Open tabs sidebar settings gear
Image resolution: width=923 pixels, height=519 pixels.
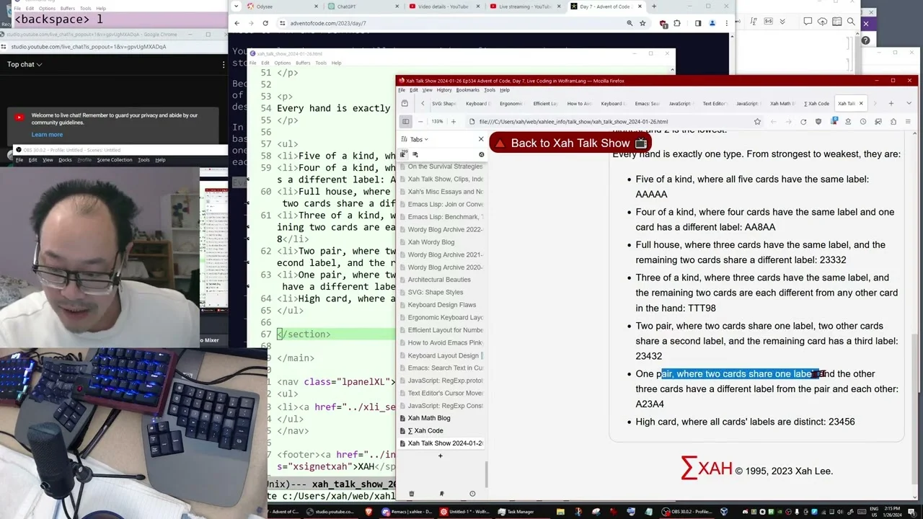point(481,154)
